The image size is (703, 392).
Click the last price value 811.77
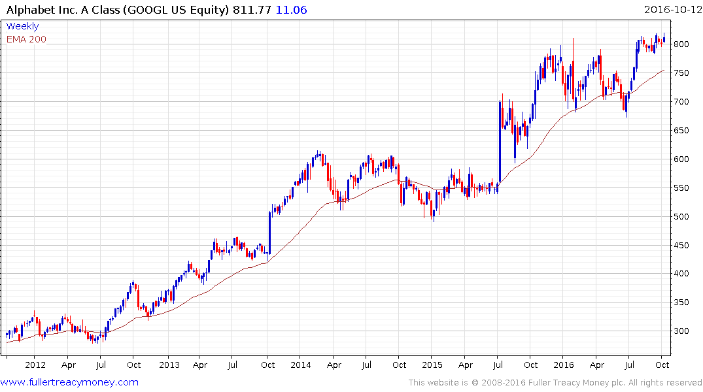[252, 10]
